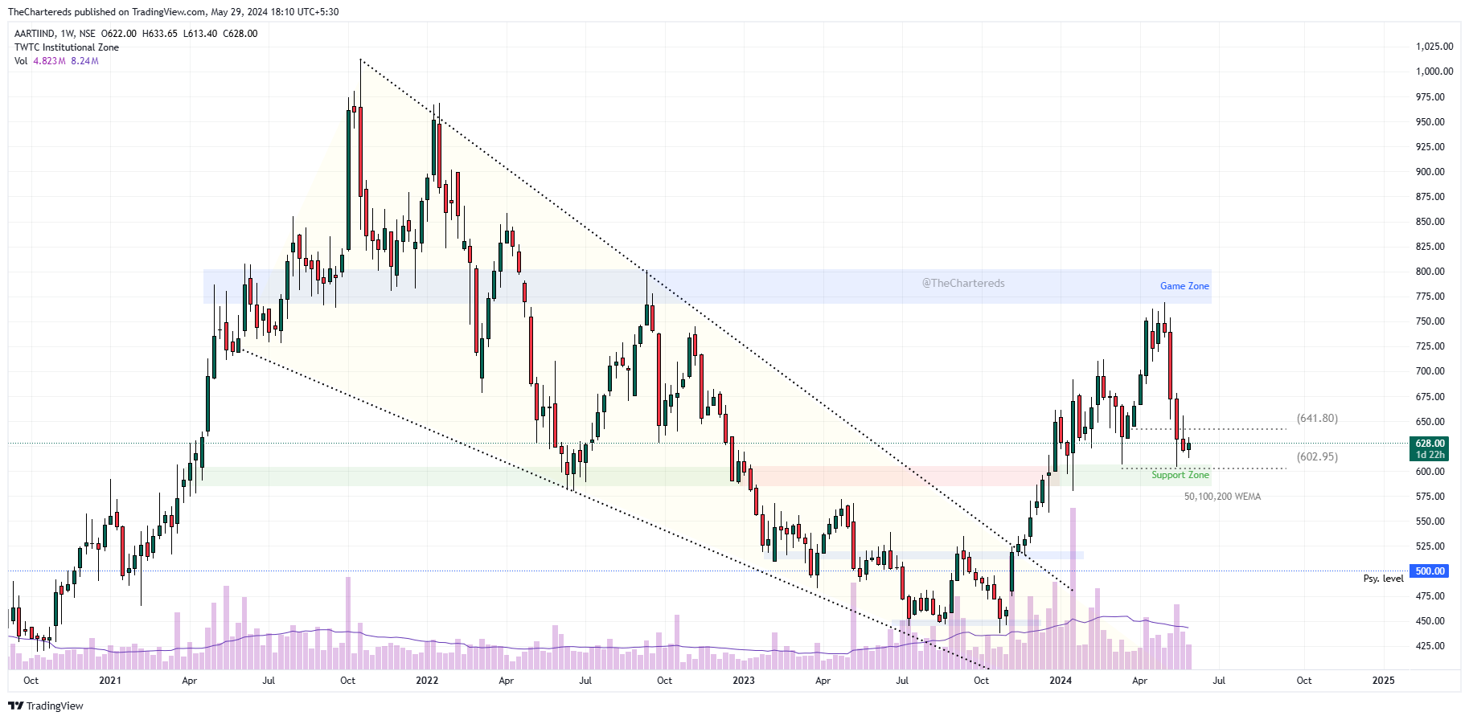The image size is (1469, 720).
Task: Click the 'Support Zone' label
Action: click(1180, 475)
